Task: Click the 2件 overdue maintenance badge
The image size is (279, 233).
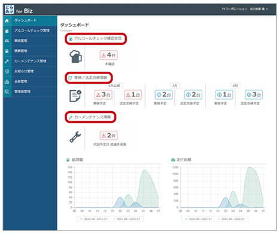Action: click(x=108, y=136)
